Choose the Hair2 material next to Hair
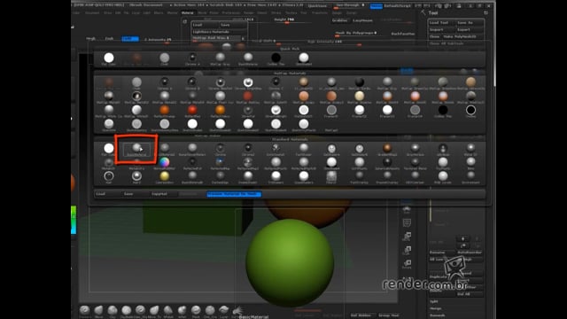This screenshot has width=567, height=319. pyautogui.click(x=136, y=177)
